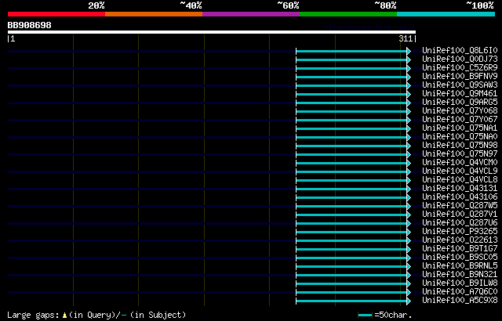Click the red 20% identity legend segment

point(56,14)
